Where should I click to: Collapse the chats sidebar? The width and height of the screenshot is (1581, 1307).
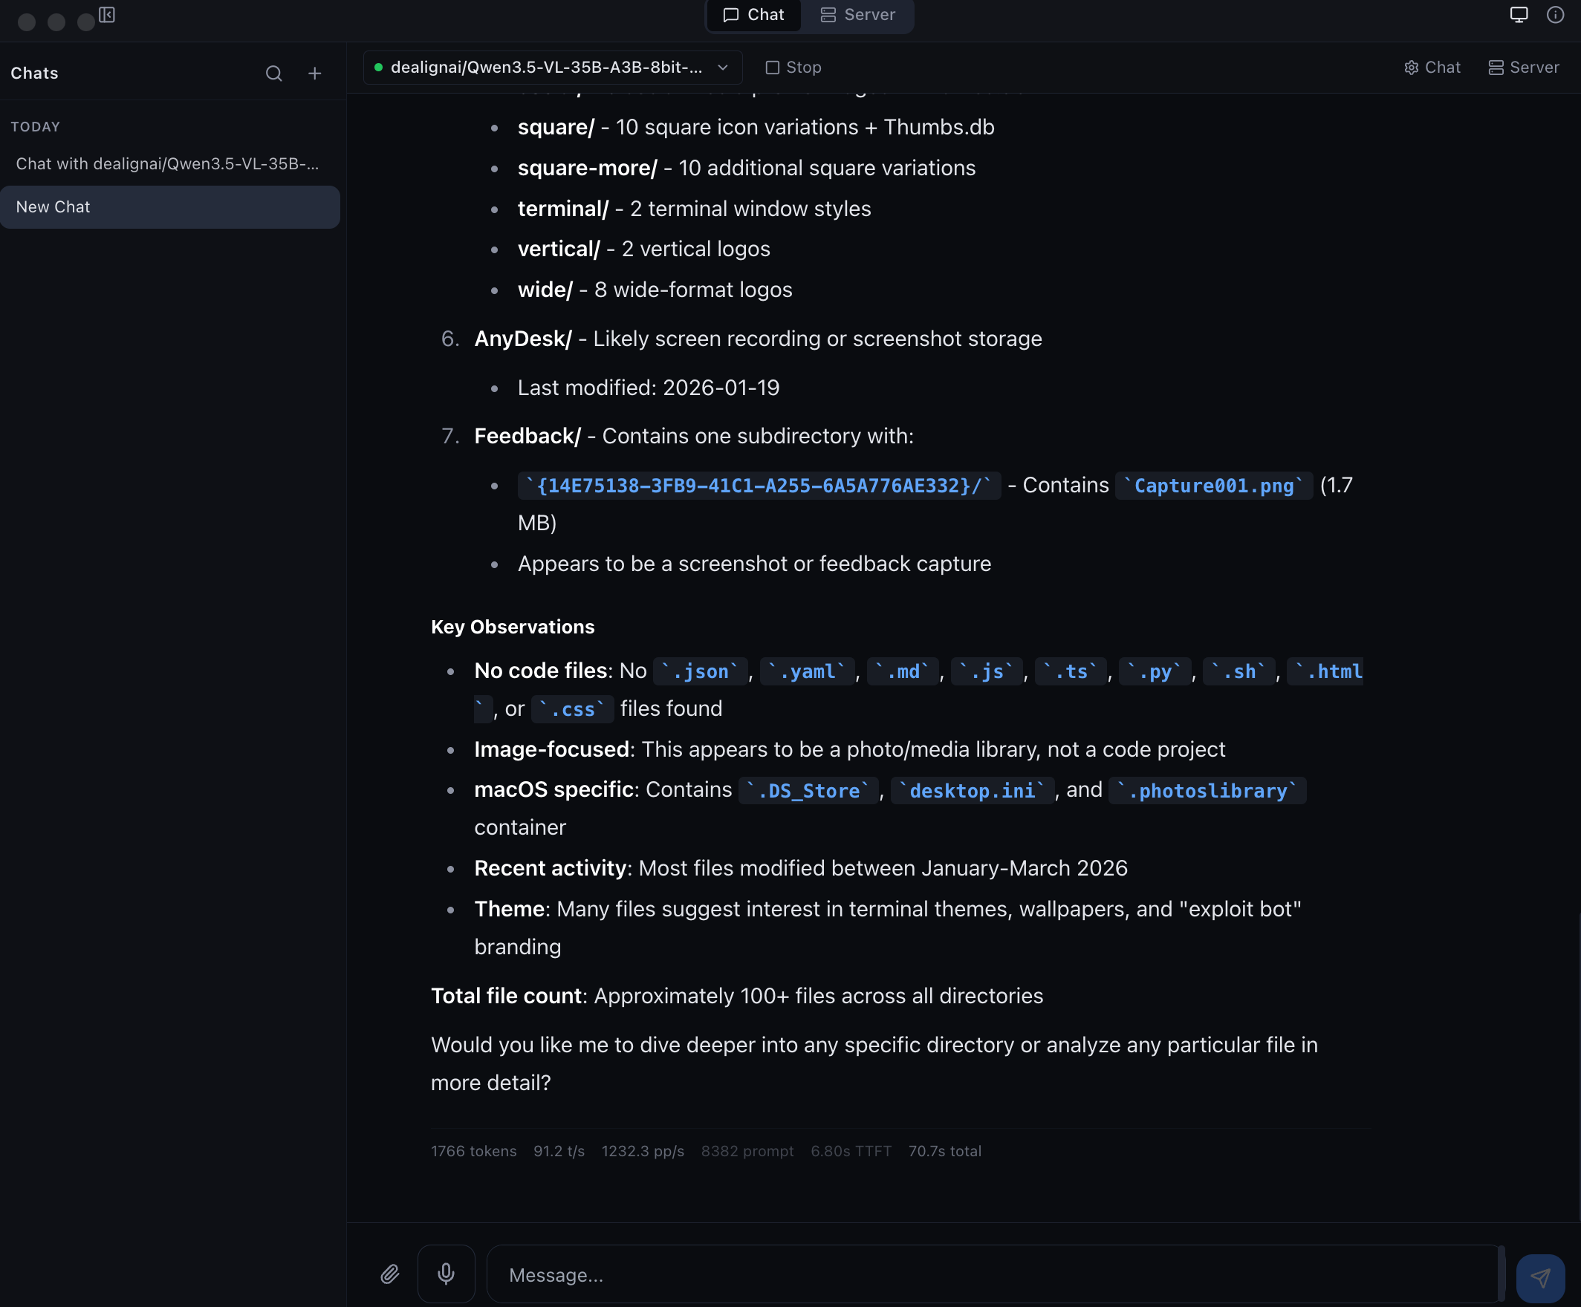(x=108, y=16)
